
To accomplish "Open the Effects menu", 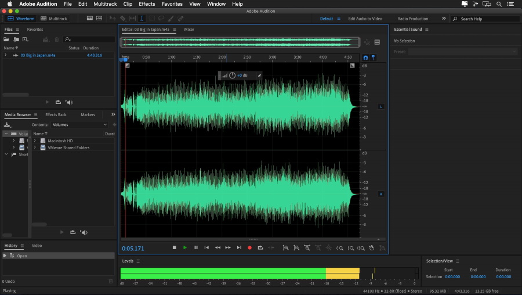I will point(147,4).
